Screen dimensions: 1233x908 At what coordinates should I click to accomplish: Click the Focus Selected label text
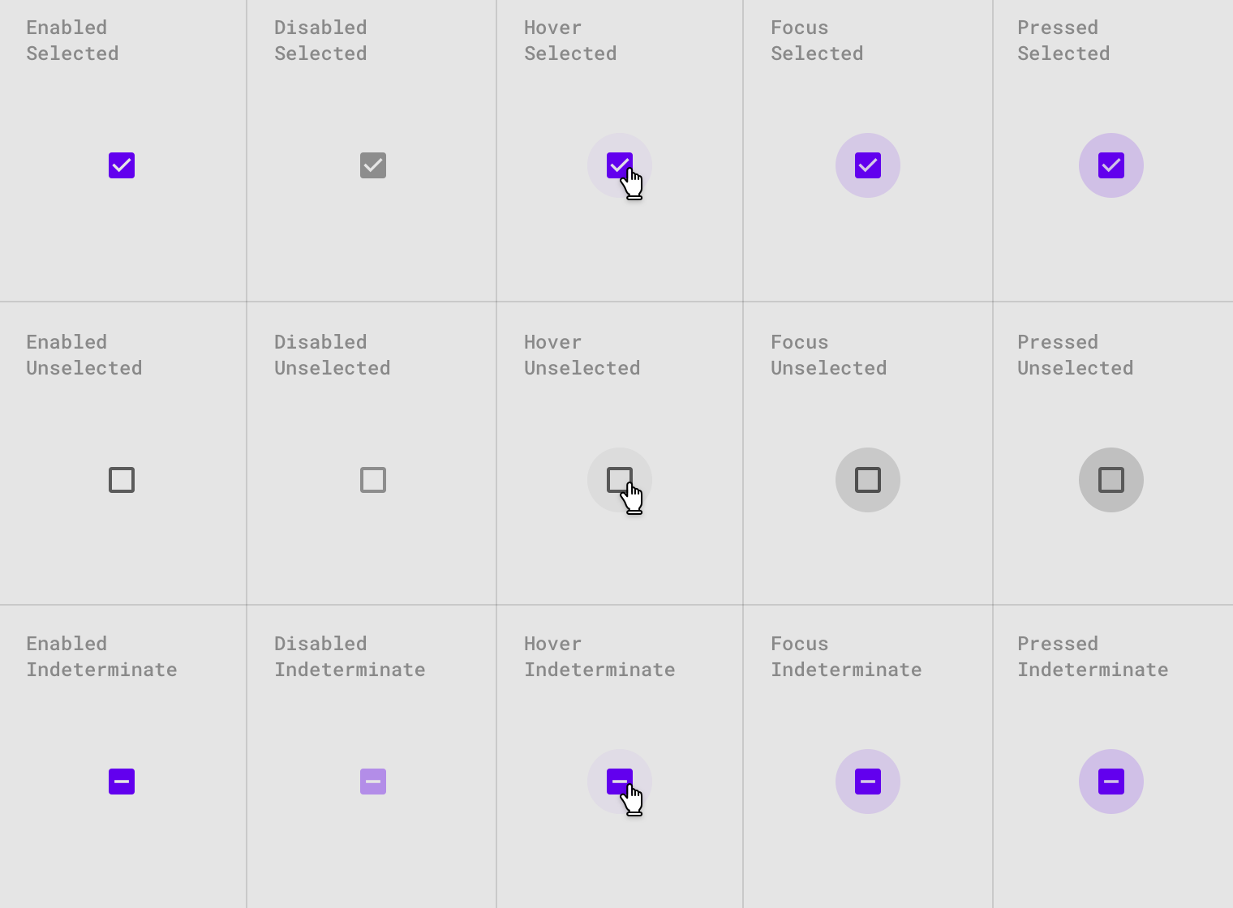point(817,40)
